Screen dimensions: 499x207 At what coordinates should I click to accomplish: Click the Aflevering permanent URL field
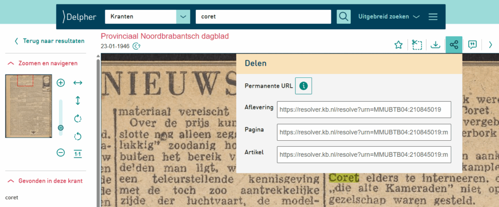click(364, 110)
